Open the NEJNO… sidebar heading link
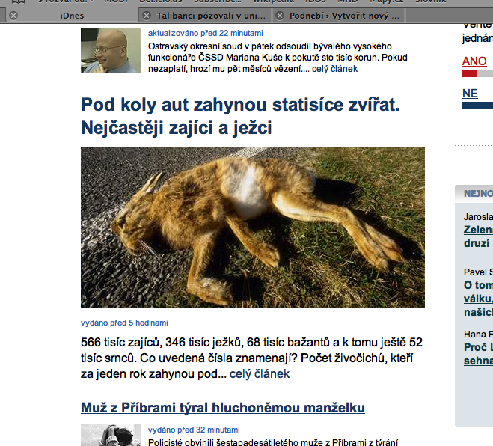 tap(478, 194)
